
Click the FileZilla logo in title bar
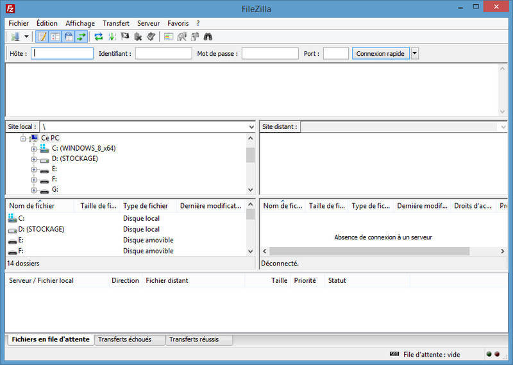point(10,8)
